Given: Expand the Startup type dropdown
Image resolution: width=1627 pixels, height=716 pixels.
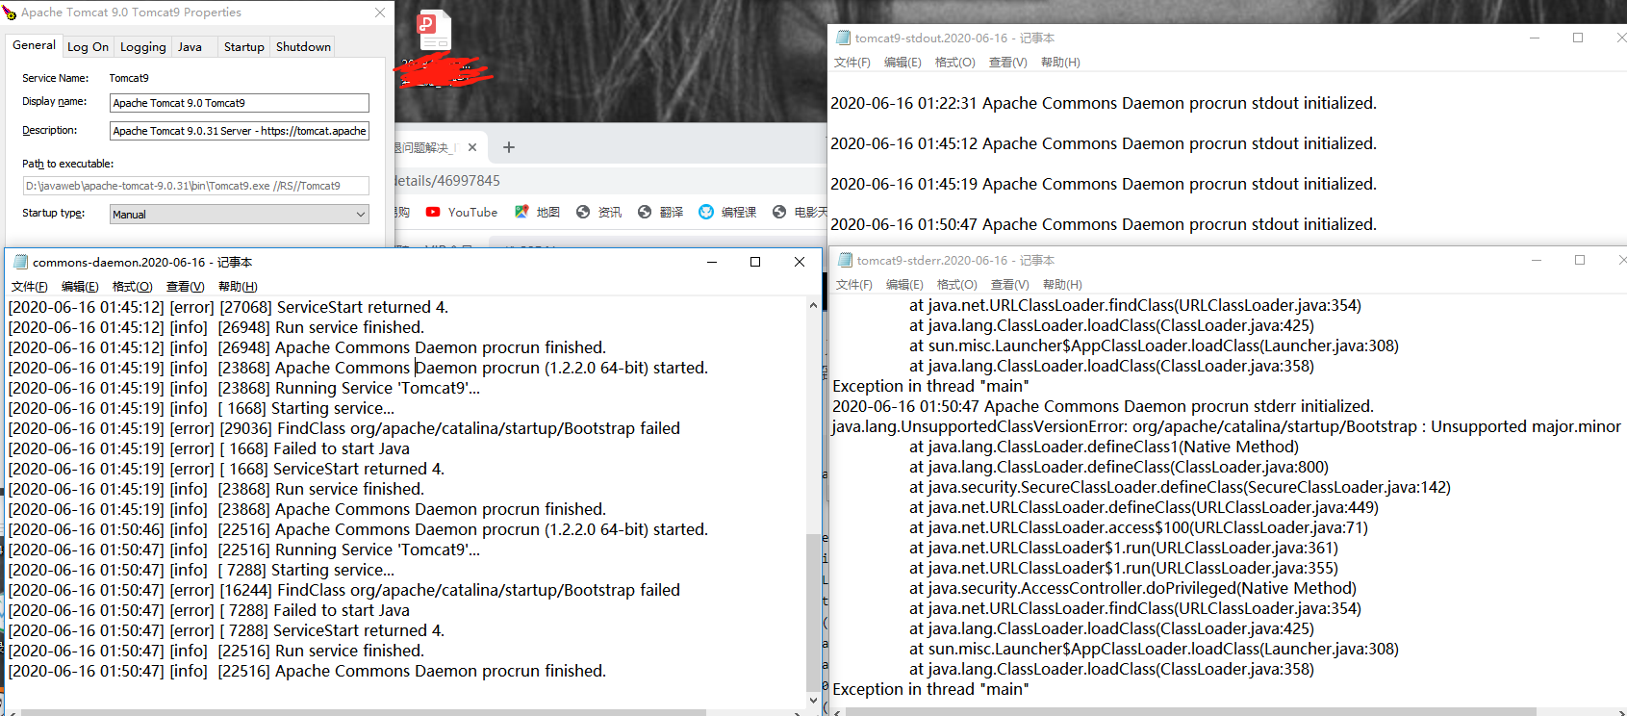Looking at the screenshot, I should pos(240,214).
